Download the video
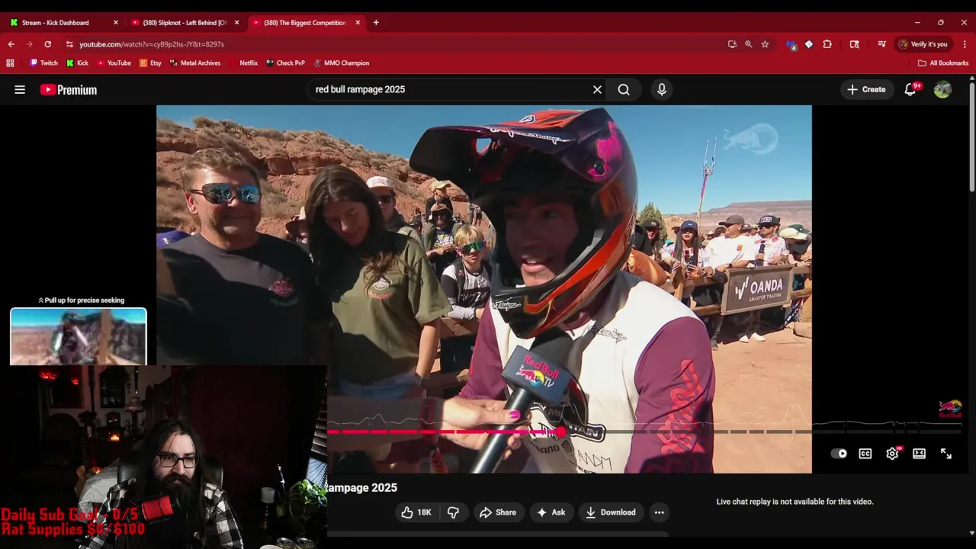The width and height of the screenshot is (976, 549). [610, 512]
